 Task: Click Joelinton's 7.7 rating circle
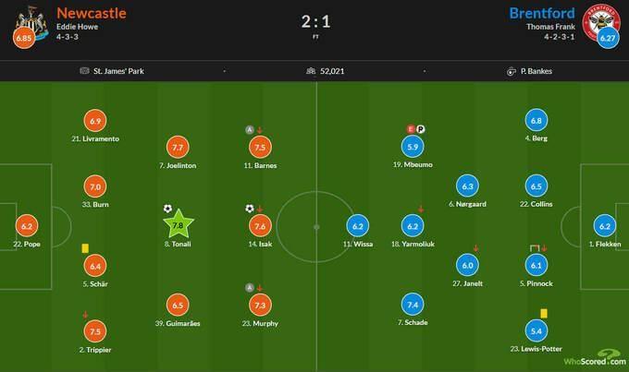tap(178, 148)
